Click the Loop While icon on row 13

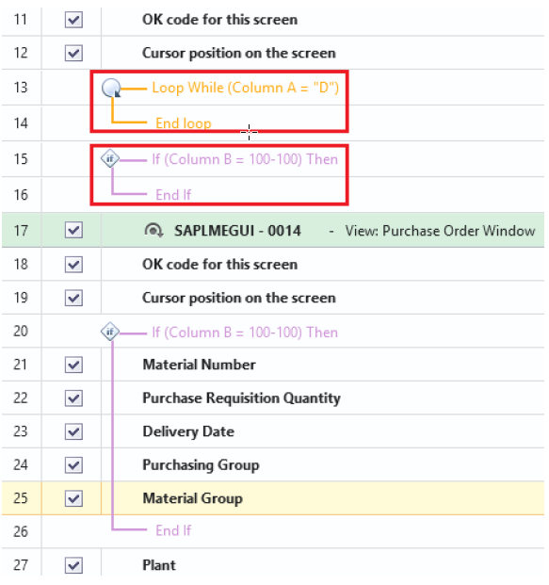click(x=111, y=88)
